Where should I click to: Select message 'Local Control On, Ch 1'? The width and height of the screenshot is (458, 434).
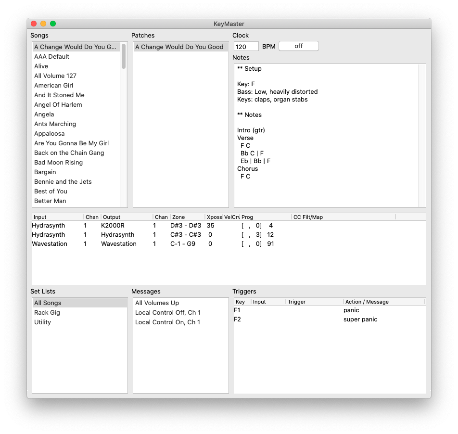[x=180, y=322]
